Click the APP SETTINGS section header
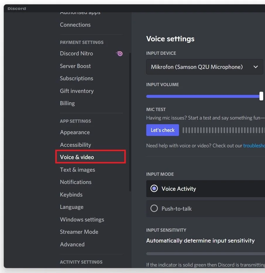 (x=75, y=121)
